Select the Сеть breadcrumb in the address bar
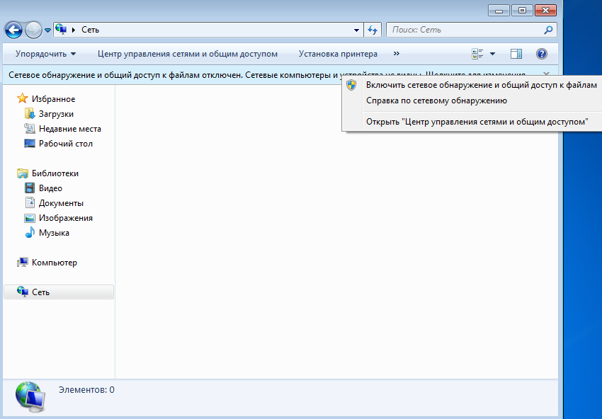The width and height of the screenshot is (602, 419). click(x=90, y=30)
